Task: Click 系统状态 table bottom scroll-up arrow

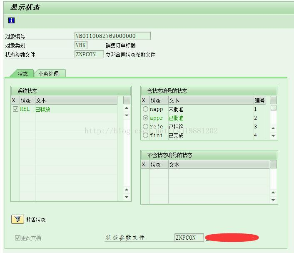Action: pyautogui.click(x=127, y=190)
